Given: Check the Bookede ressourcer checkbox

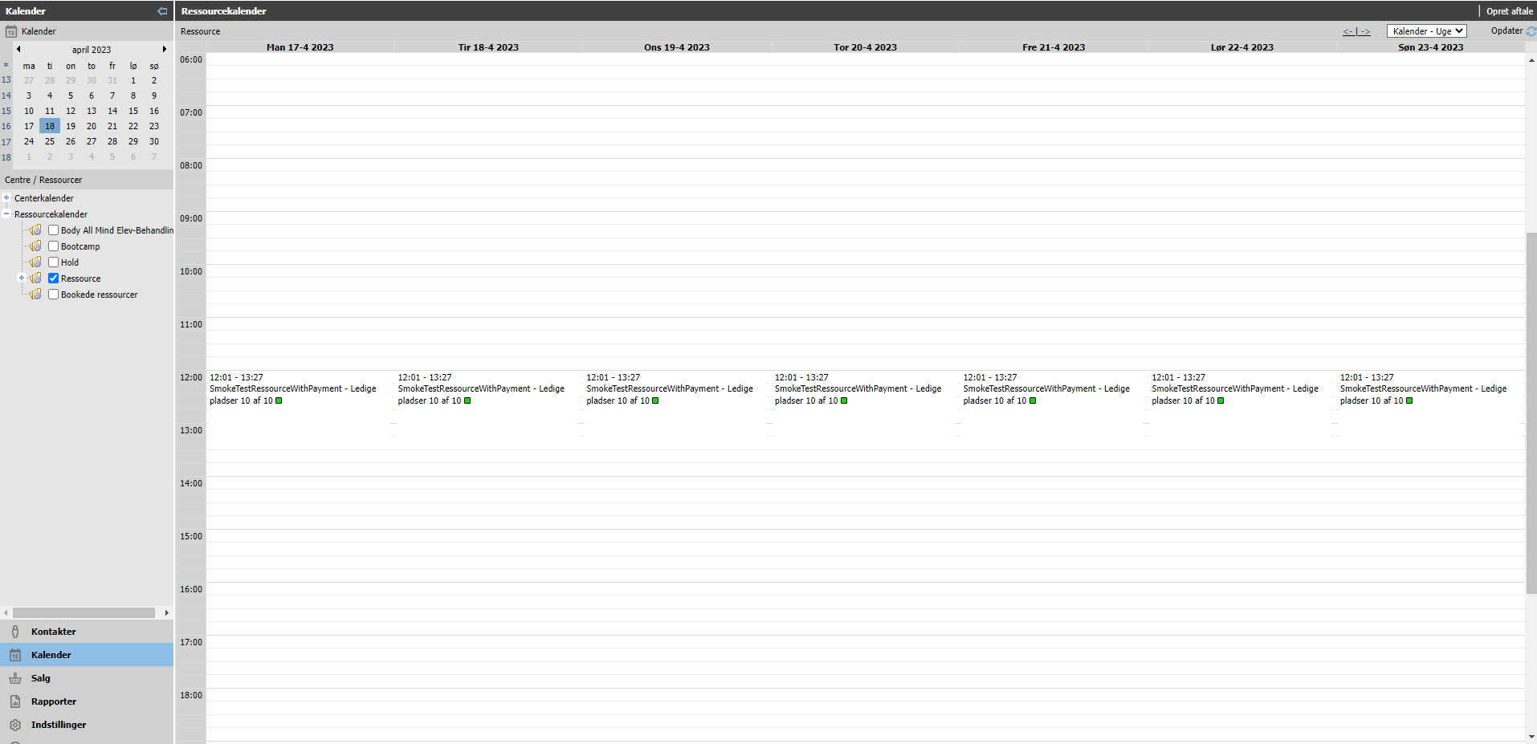Looking at the screenshot, I should (54, 295).
